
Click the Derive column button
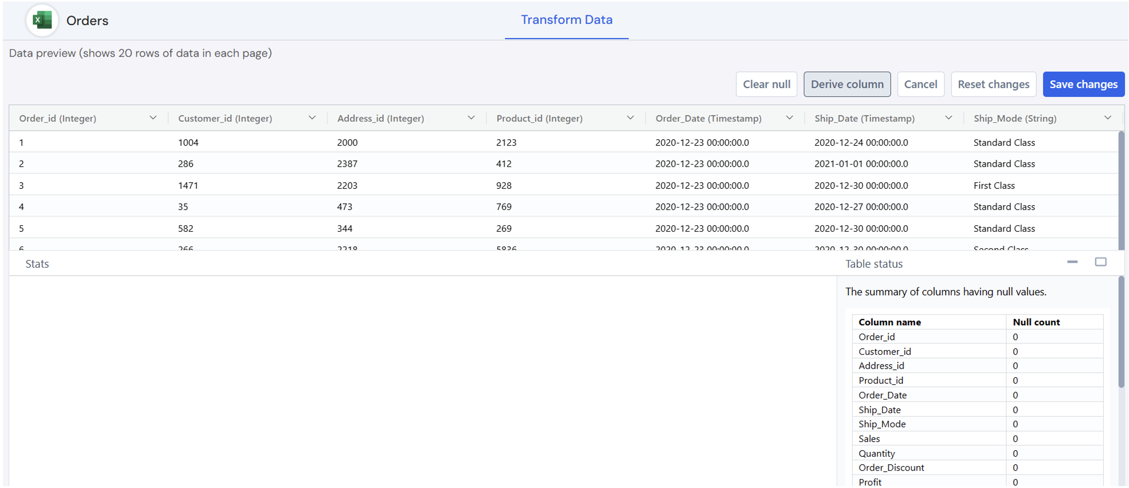[x=847, y=84]
